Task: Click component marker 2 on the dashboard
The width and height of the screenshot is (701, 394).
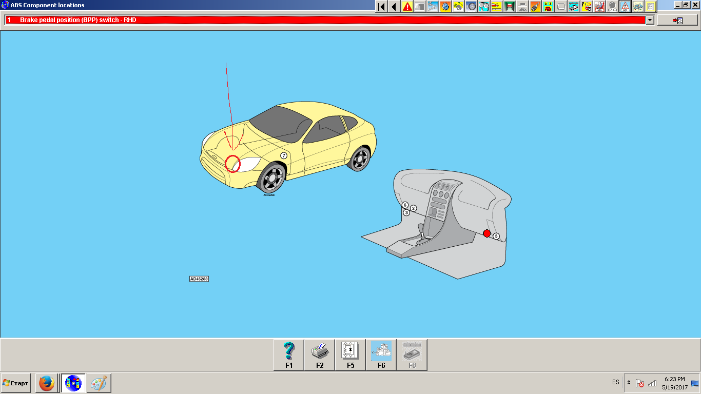Action: (414, 208)
